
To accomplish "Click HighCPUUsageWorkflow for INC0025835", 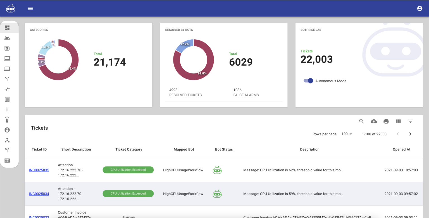I will (183, 170).
